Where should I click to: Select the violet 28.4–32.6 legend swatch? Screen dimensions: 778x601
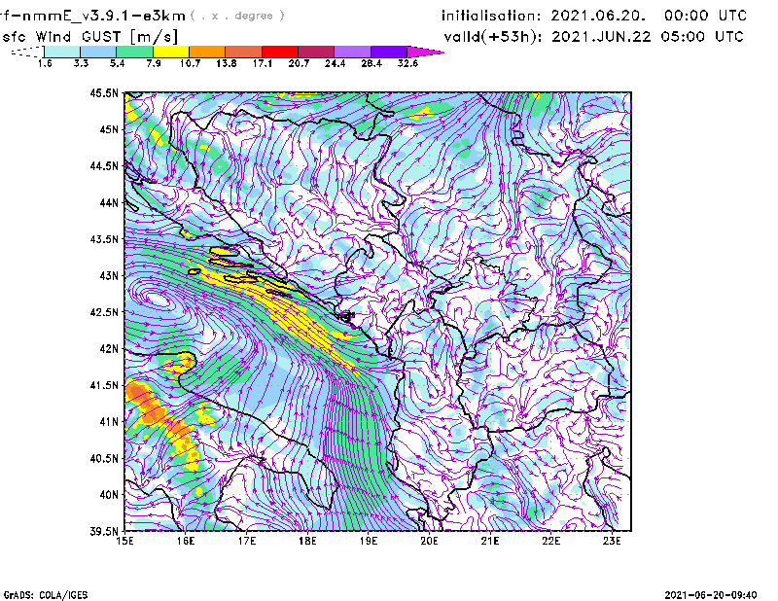tap(388, 52)
